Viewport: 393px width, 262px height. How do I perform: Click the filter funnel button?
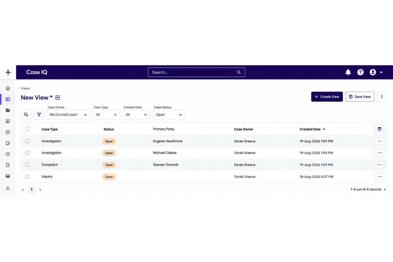pyautogui.click(x=39, y=115)
